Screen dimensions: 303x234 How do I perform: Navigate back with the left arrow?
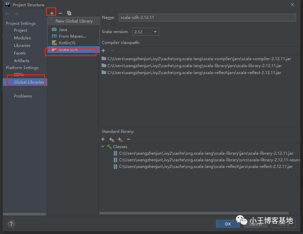point(8,14)
